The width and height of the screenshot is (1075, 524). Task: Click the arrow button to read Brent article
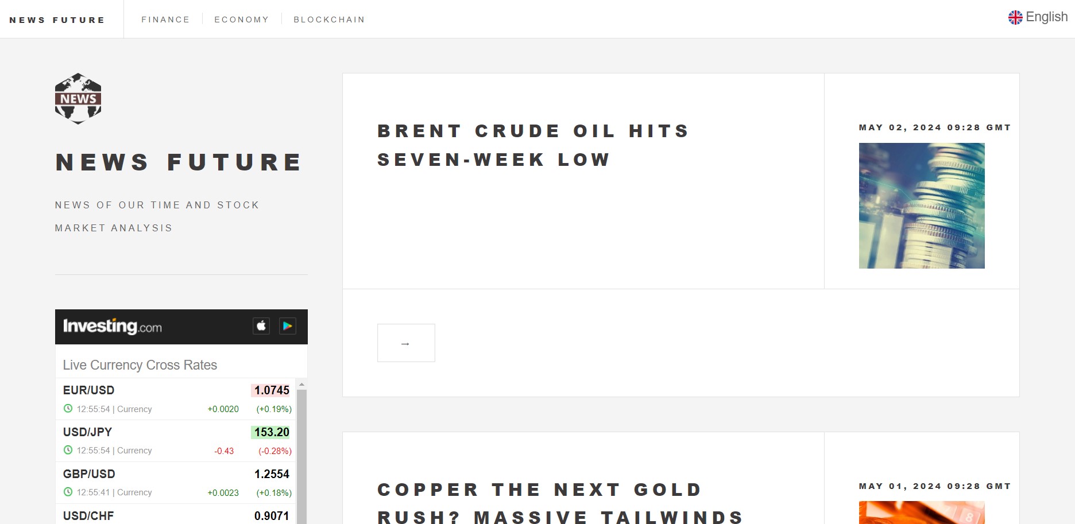[x=406, y=343]
